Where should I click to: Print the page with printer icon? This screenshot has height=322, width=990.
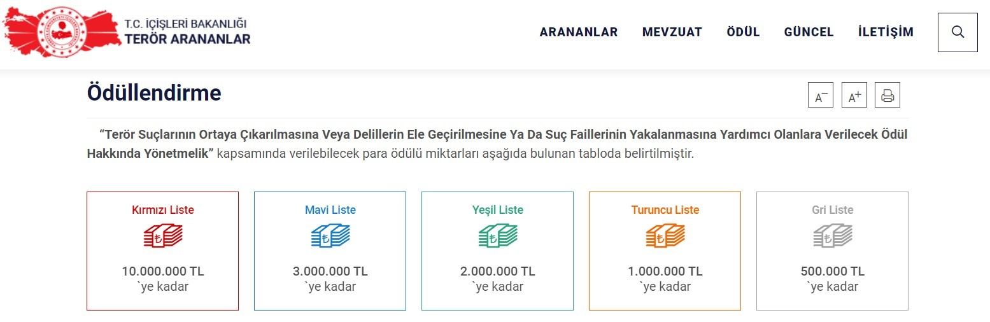tap(887, 96)
